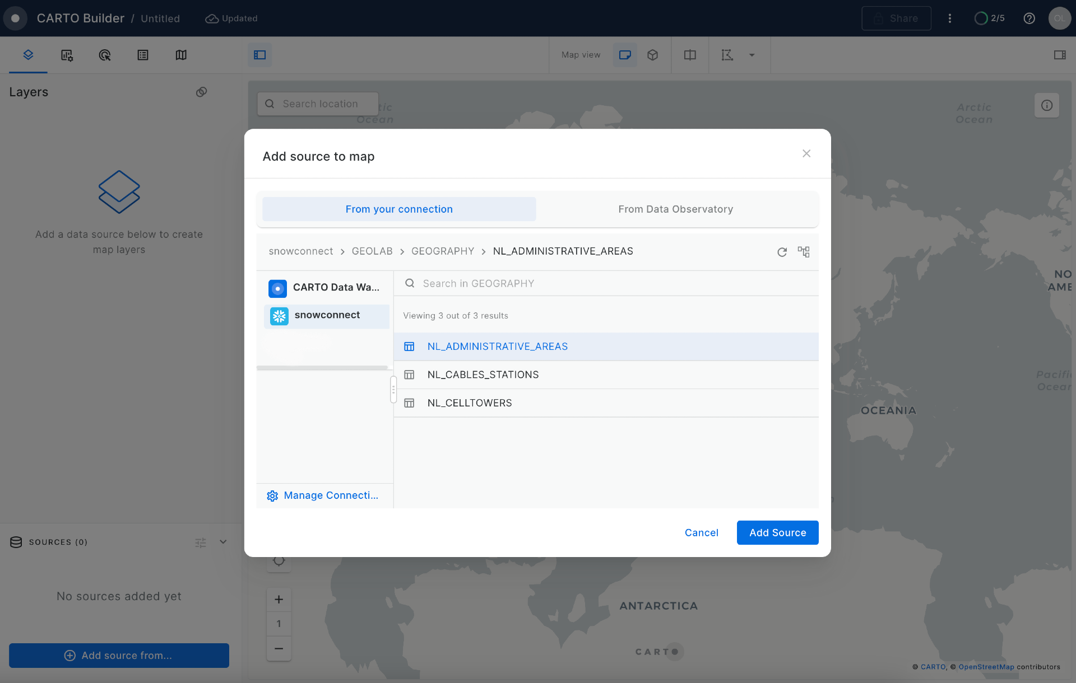Select the NL_CELLTOWERS table

coord(470,403)
